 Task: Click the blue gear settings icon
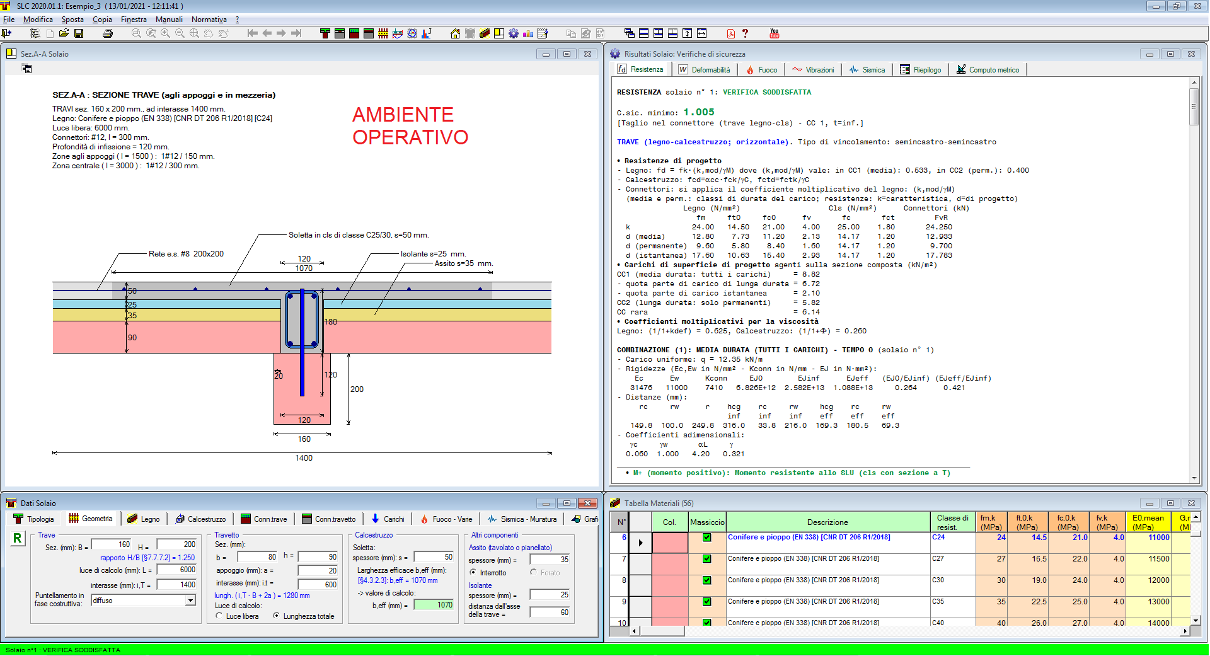coord(514,33)
